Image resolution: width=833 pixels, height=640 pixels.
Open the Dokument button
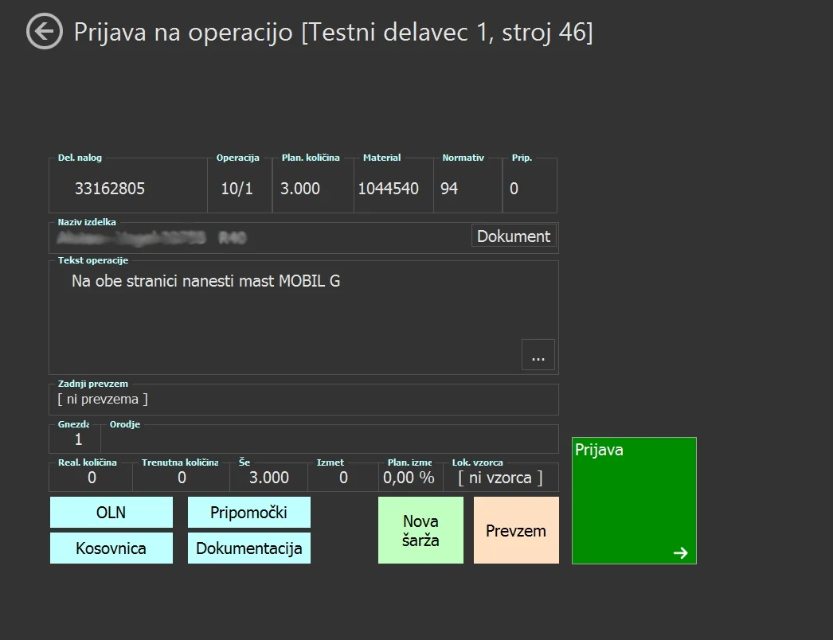coord(514,236)
